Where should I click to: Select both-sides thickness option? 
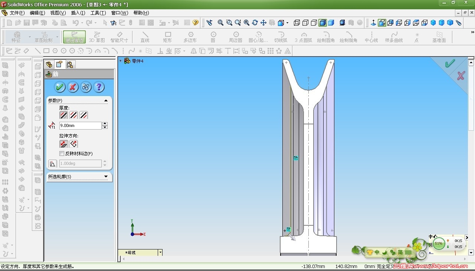74,115
